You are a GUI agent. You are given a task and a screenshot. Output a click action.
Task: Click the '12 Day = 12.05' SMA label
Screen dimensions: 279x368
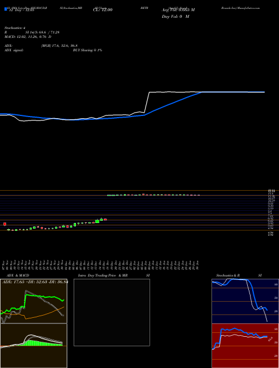pos(22,10)
